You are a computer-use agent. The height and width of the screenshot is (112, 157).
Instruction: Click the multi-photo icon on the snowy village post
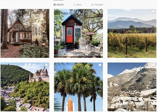click(153, 65)
